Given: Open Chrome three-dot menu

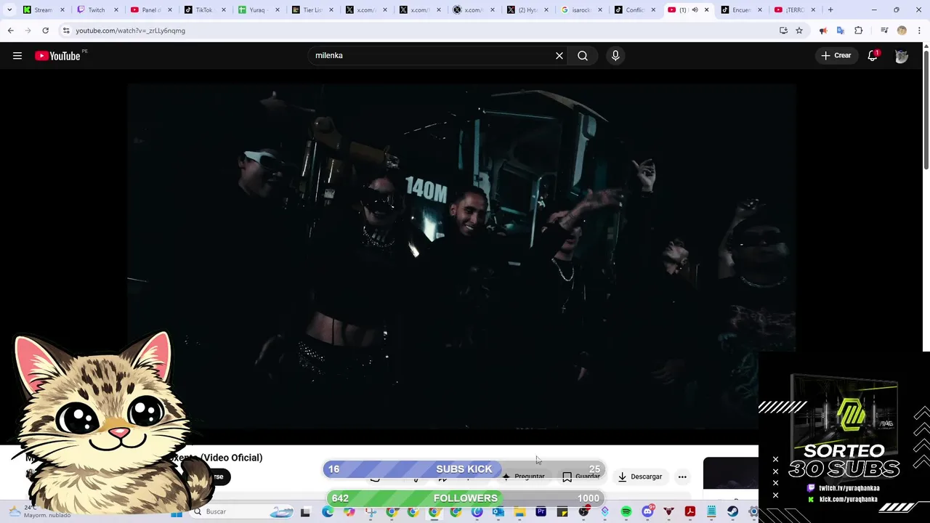Looking at the screenshot, I should tap(920, 31).
